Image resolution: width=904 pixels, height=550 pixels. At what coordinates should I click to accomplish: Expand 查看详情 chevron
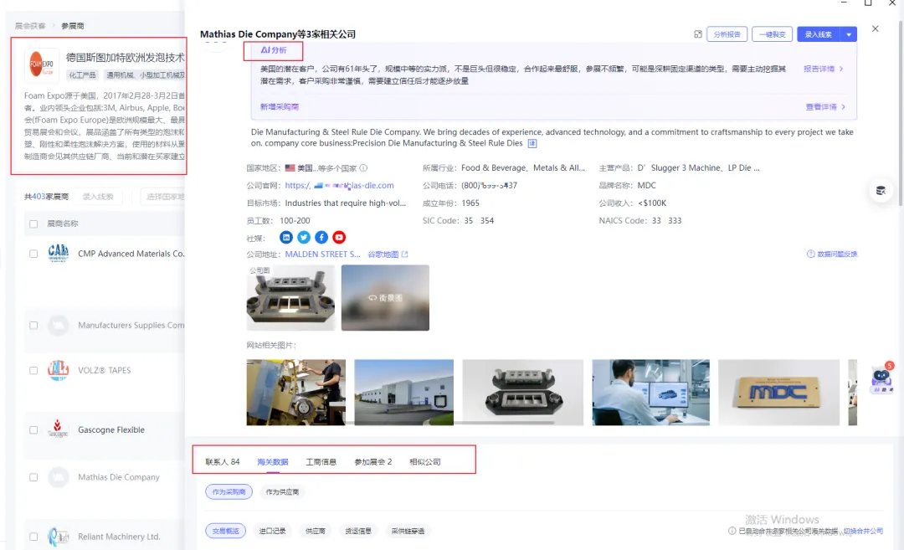[844, 107]
